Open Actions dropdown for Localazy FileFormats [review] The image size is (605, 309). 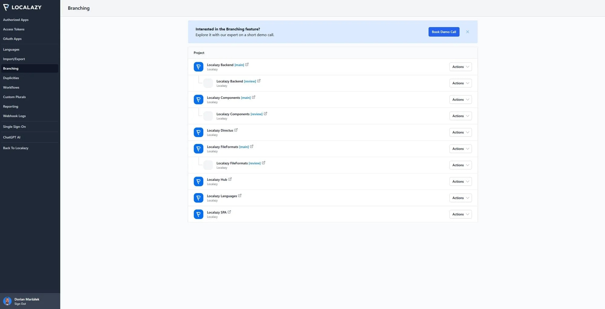click(x=460, y=165)
